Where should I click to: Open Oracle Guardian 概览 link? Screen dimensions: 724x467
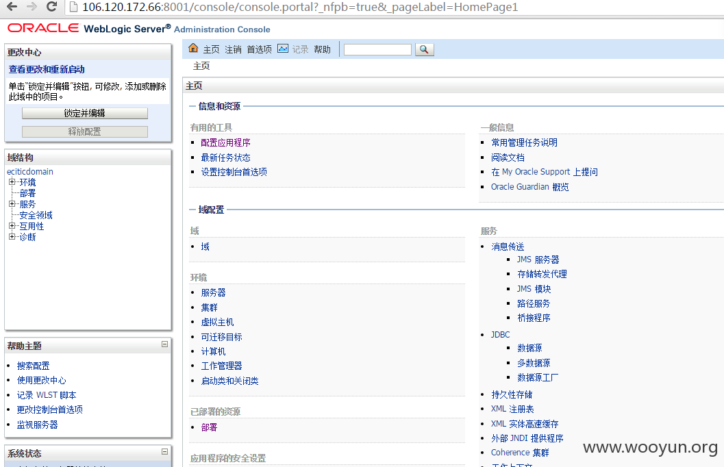point(529,186)
